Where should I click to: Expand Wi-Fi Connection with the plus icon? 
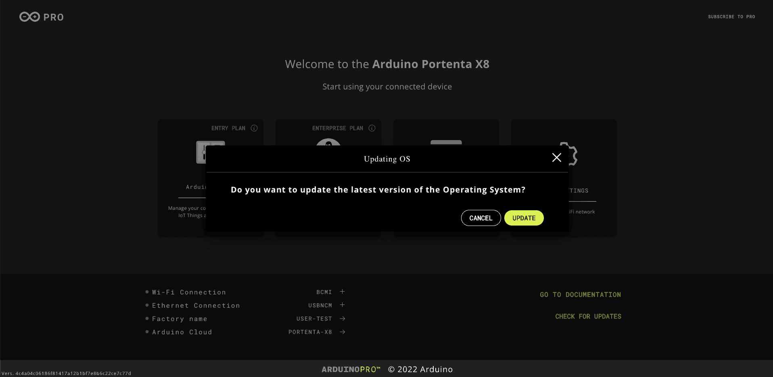coord(342,292)
